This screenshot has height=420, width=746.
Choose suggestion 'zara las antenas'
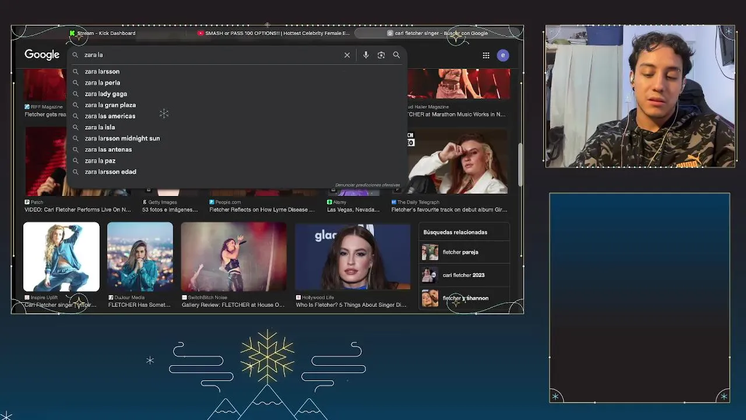(x=108, y=149)
